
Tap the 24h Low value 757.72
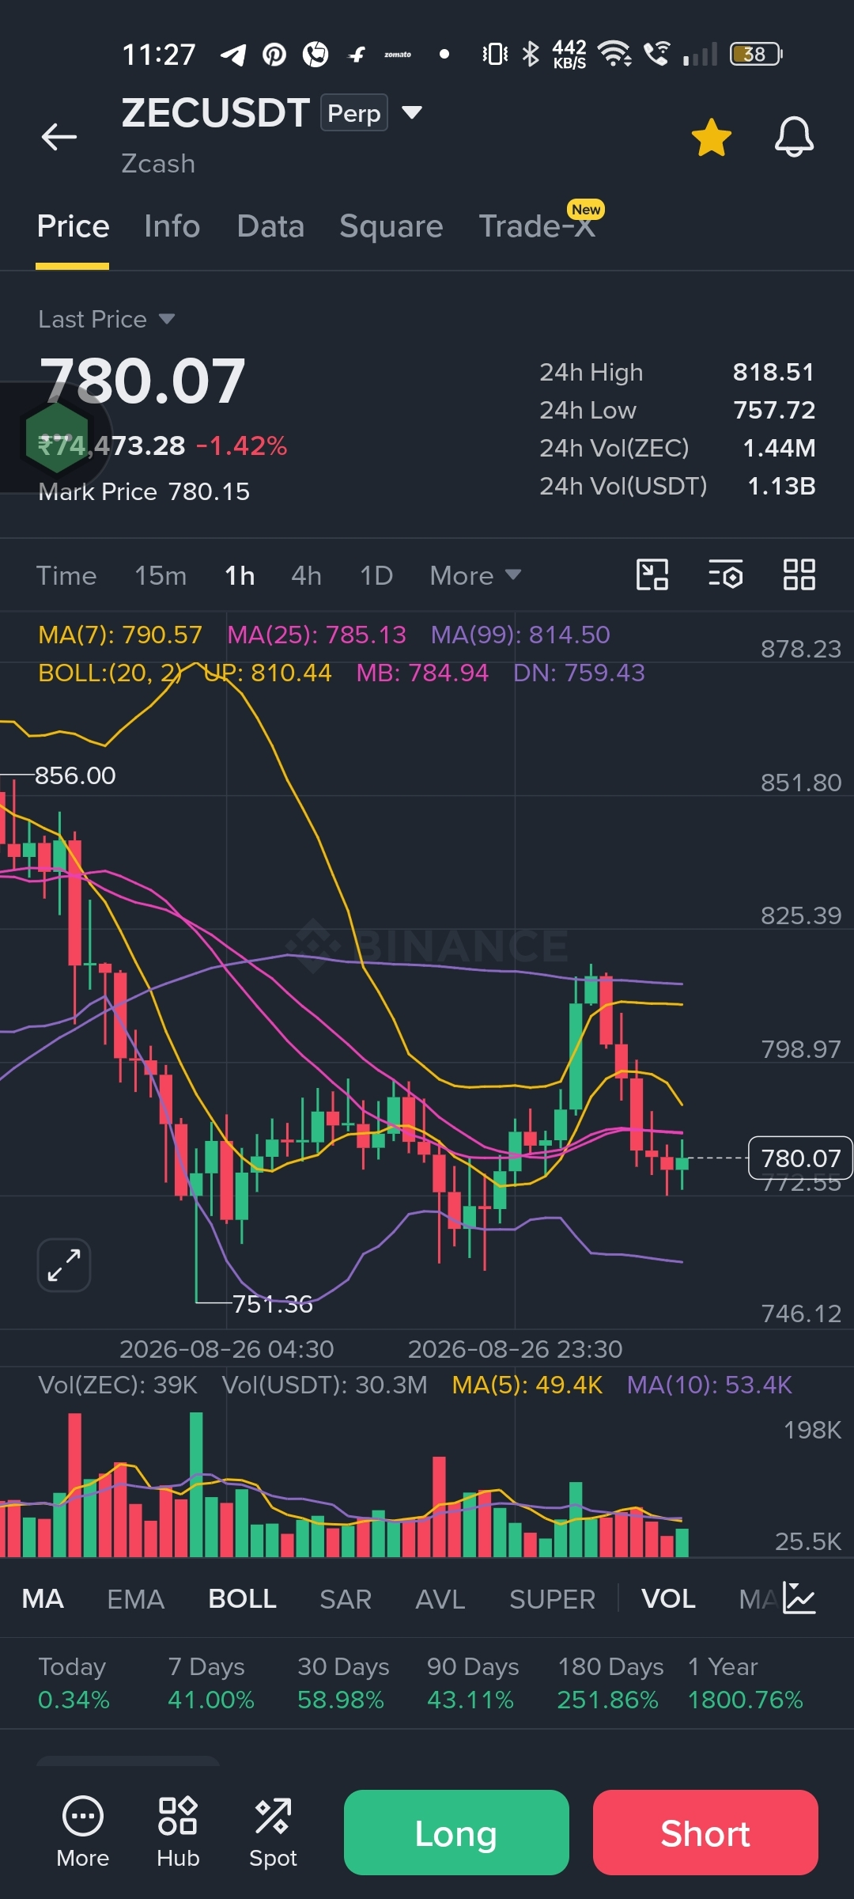coord(774,410)
